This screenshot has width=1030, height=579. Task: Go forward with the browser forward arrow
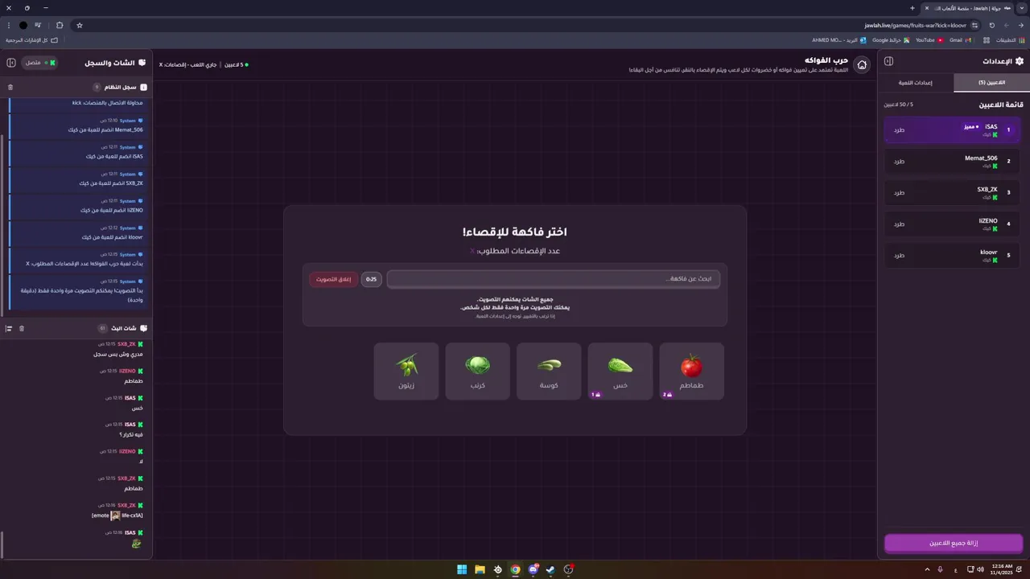tap(1006, 25)
